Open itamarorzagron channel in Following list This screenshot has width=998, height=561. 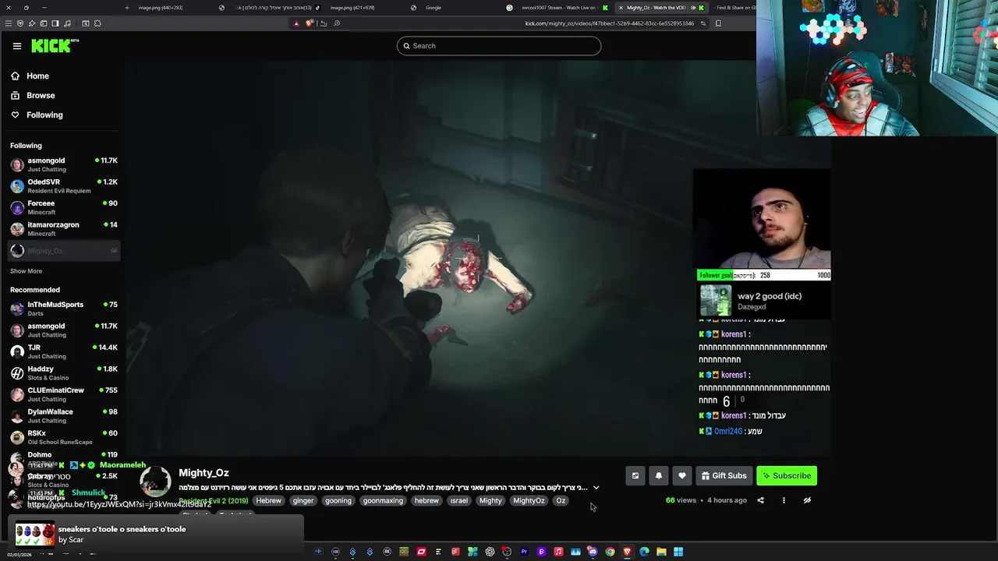pyautogui.click(x=64, y=229)
